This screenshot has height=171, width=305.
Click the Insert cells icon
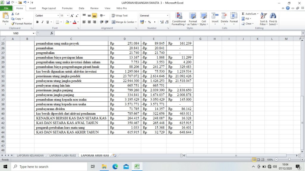pos(215,17)
